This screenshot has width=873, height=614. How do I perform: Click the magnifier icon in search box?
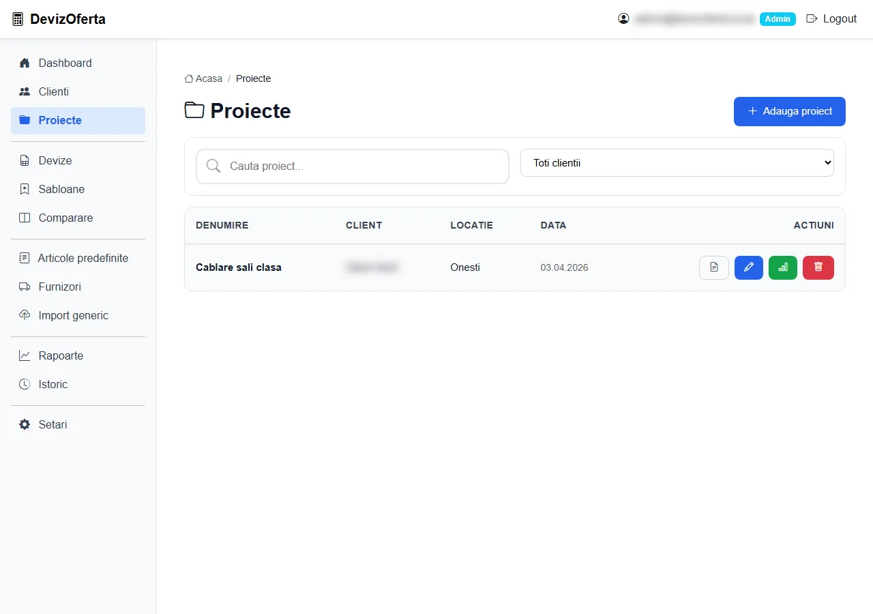tap(213, 166)
